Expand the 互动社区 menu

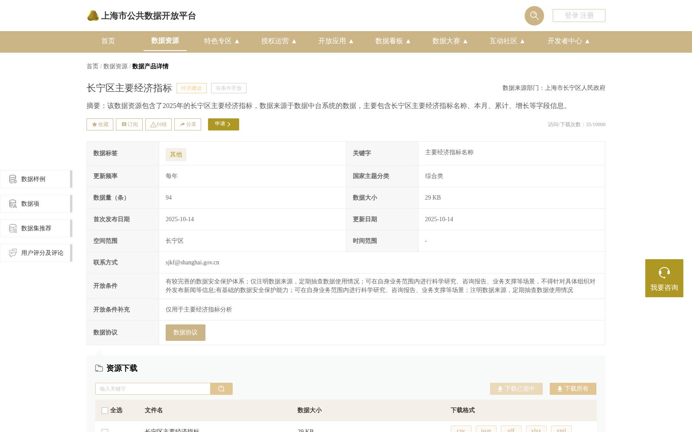click(507, 41)
